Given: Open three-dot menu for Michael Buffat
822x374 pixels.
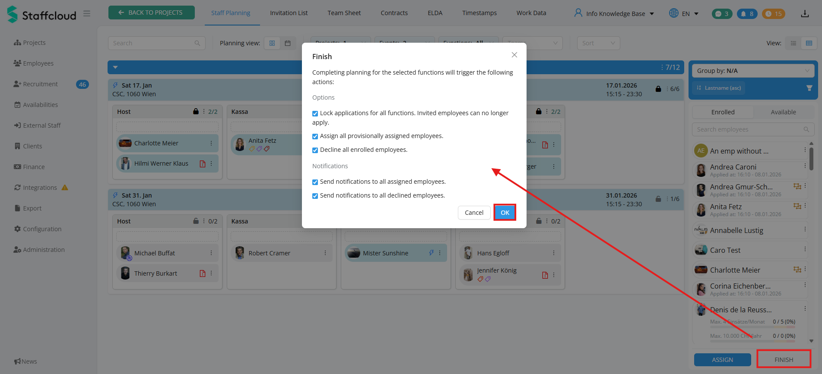Looking at the screenshot, I should (211, 253).
